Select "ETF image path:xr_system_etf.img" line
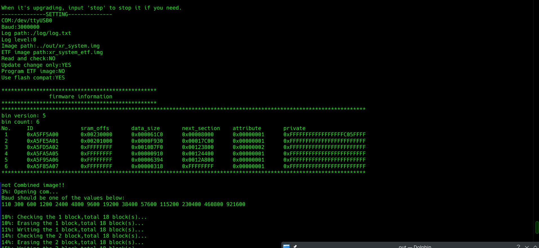539x248 pixels. click(52, 52)
